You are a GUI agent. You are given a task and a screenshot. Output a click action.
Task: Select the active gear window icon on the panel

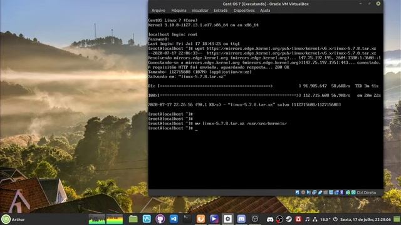click(228, 219)
